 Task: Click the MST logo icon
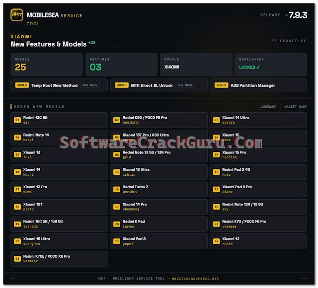tap(16, 15)
